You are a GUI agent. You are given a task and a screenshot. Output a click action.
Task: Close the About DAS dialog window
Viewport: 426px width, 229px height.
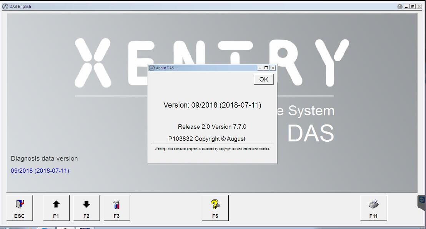[x=273, y=68]
